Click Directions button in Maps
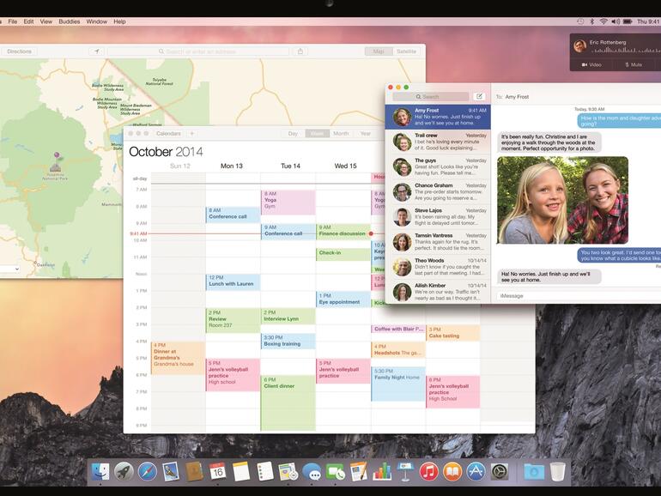Image resolution: width=661 pixels, height=496 pixels. [20, 51]
